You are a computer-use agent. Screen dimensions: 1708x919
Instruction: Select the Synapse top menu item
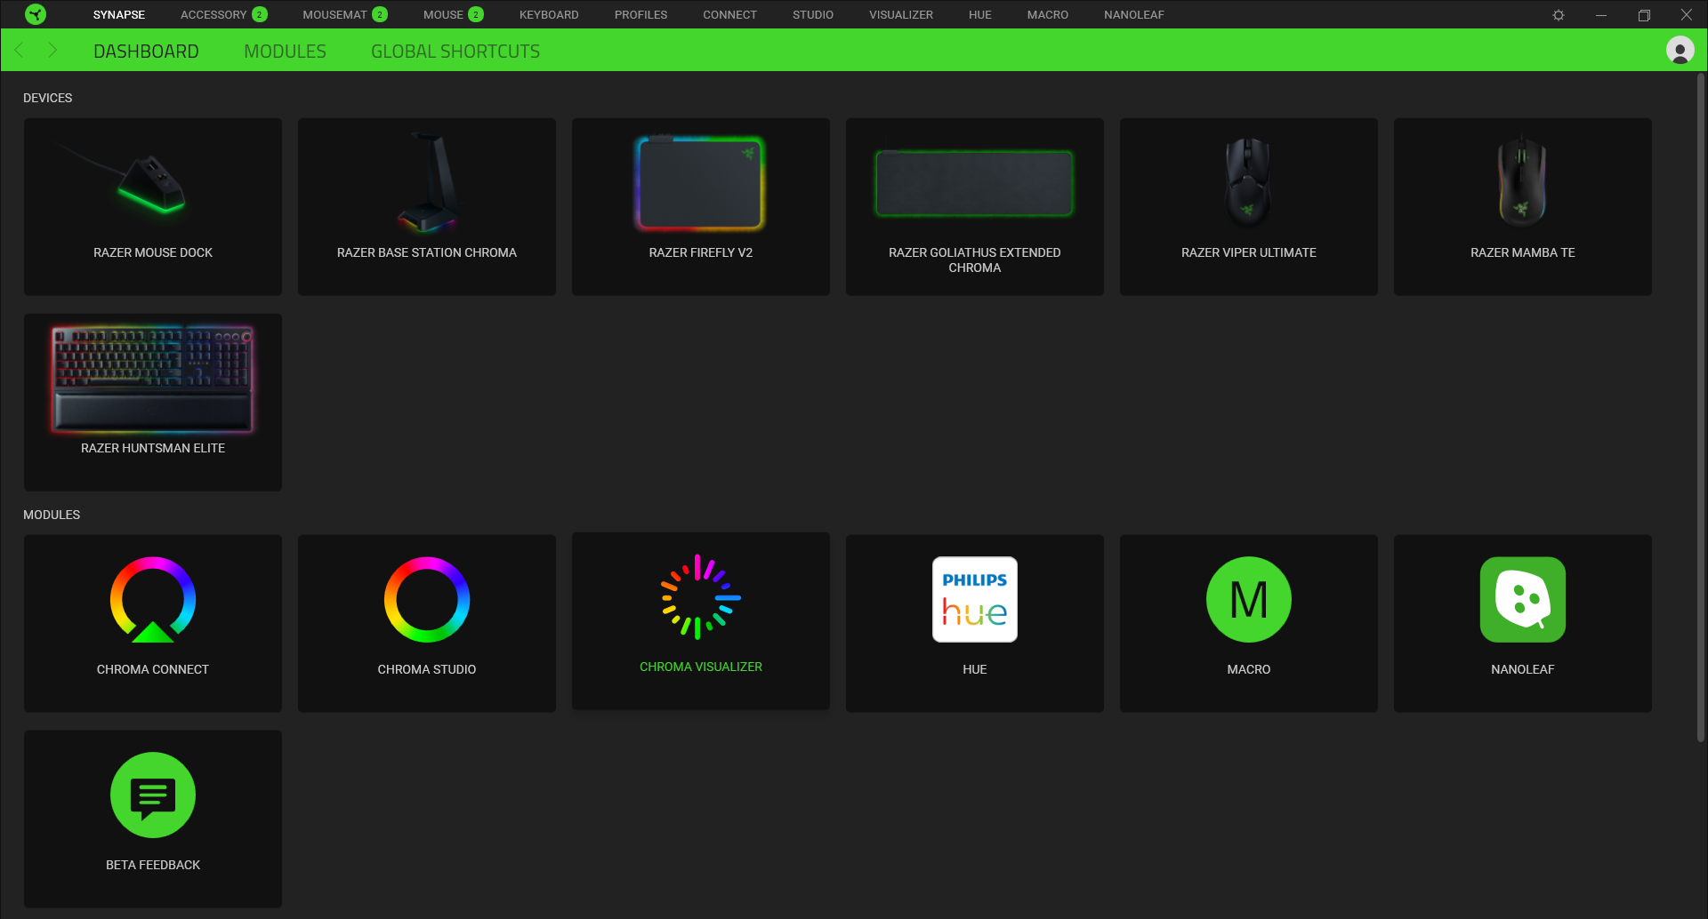(119, 15)
